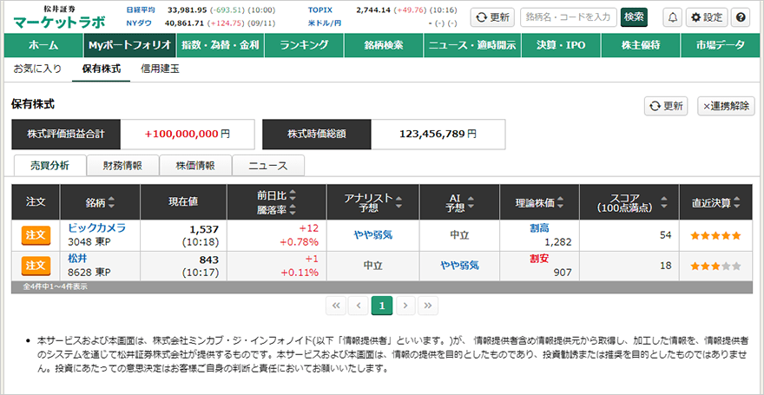Open the 株主優待 menu
764x395 pixels.
tap(641, 45)
